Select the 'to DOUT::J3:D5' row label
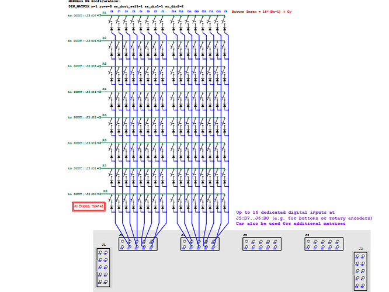The image size is (389, 292). pyautogui.click(x=82, y=66)
